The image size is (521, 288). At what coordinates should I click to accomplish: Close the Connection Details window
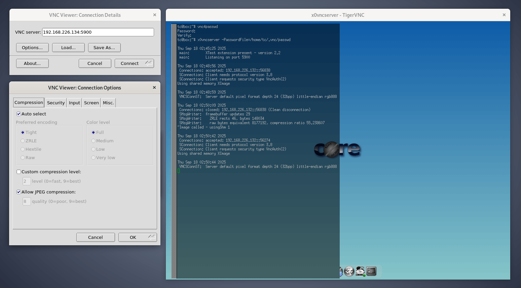click(x=155, y=15)
